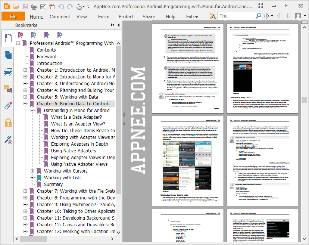The width and height of the screenshot is (309, 245).
Task: Click the bookmark icon with the blue arrow
Action: [47, 35]
